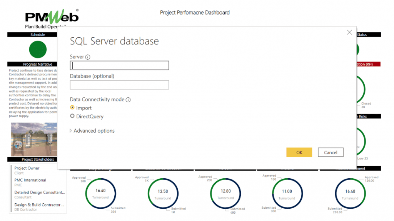Click the Progress Narrative paragraph text
Screen dimensions: 394x221
[33, 93]
